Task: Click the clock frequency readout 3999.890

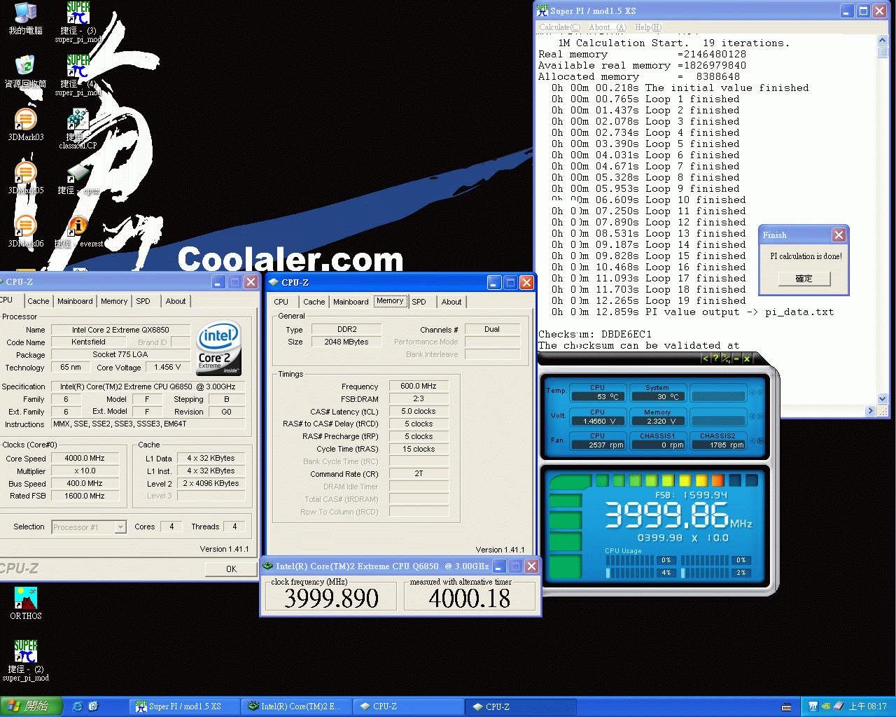Action: coord(331,598)
